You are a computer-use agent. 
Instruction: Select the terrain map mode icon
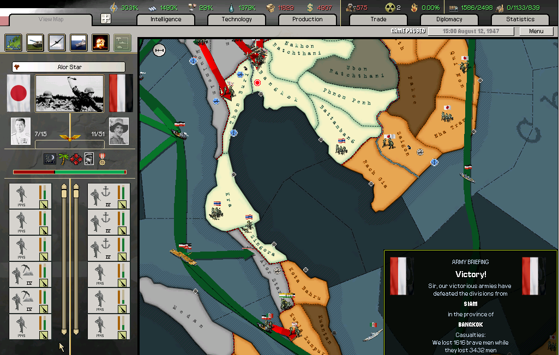pos(13,42)
